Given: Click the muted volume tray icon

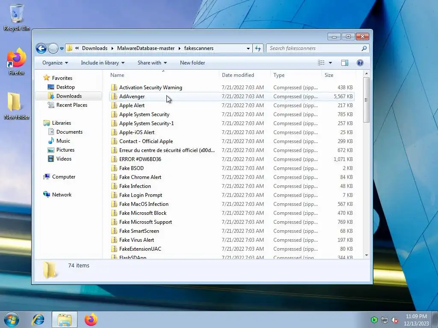Looking at the screenshot, I should pyautogui.click(x=395, y=320).
